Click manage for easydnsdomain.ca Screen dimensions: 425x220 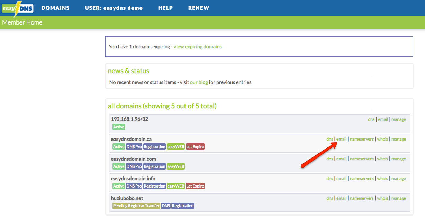coord(399,139)
